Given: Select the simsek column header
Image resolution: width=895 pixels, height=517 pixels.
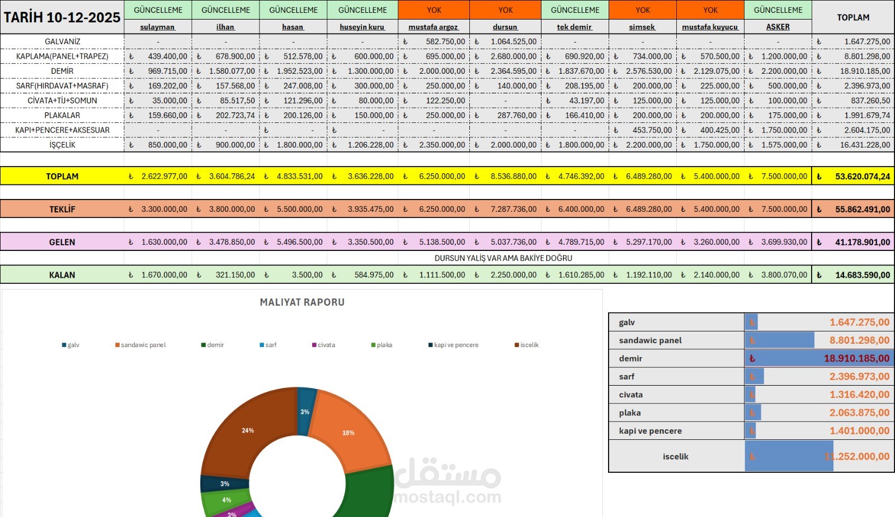Looking at the screenshot, I should click(x=643, y=27).
